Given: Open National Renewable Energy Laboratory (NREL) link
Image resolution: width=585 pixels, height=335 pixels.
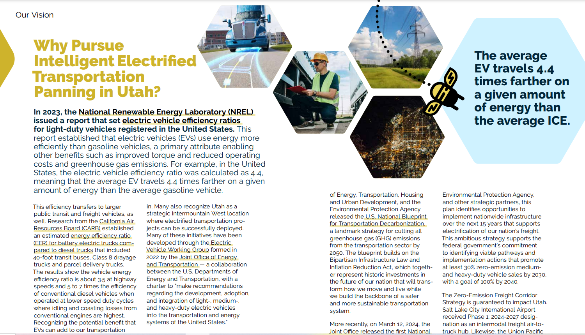Looking at the screenshot, I should [x=166, y=112].
